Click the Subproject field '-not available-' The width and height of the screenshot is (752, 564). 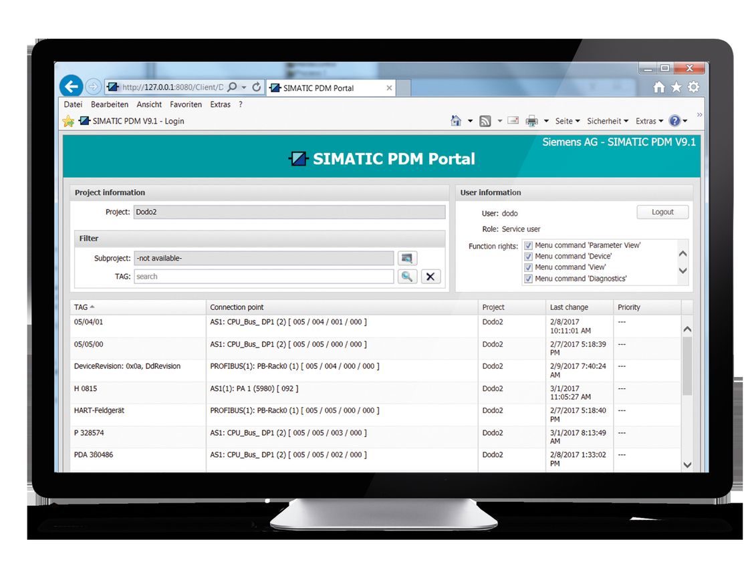[264, 258]
